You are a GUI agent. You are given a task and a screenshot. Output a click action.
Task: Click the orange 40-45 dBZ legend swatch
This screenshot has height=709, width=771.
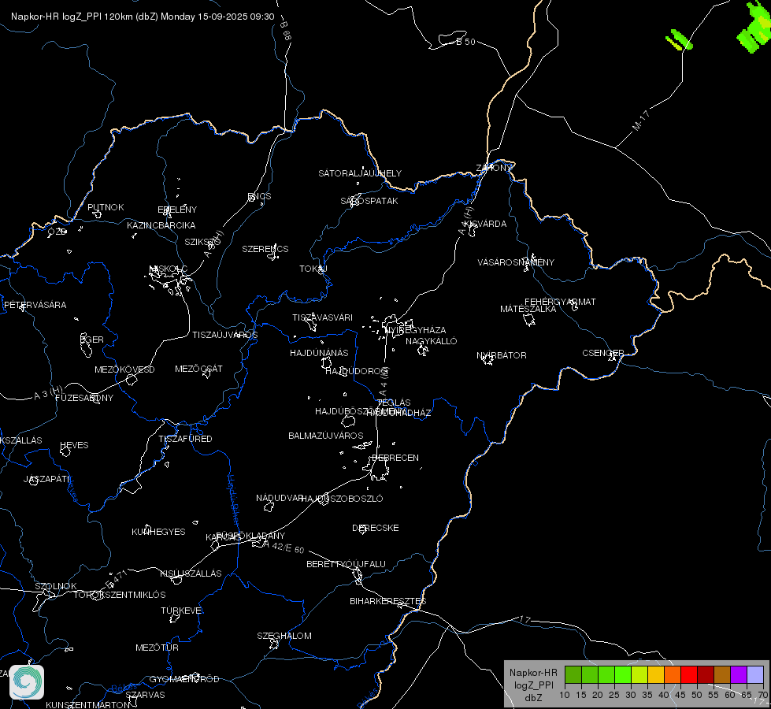coord(673,674)
